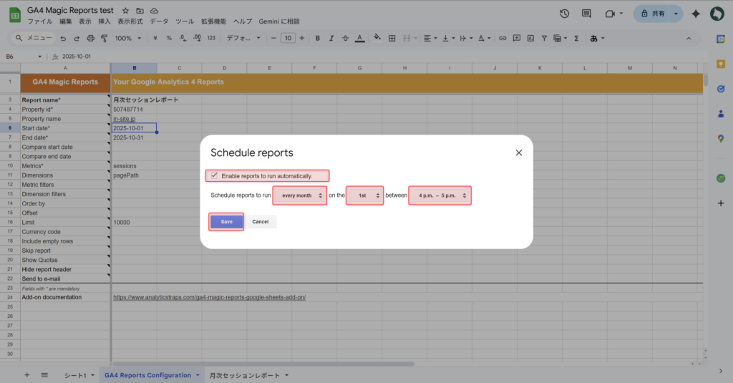Click the cloud save status icon
733x383 pixels.
point(155,11)
